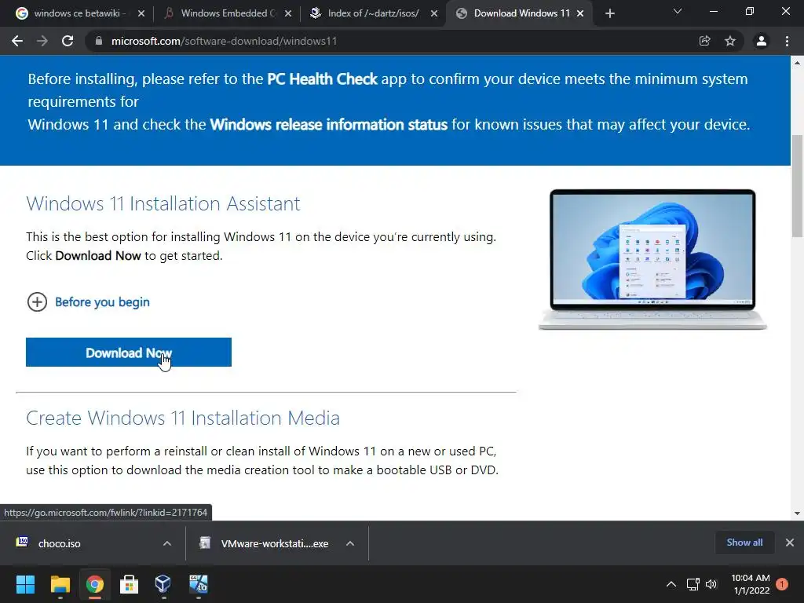Show hidden system tray icons
The height and width of the screenshot is (603, 804).
[671, 584]
